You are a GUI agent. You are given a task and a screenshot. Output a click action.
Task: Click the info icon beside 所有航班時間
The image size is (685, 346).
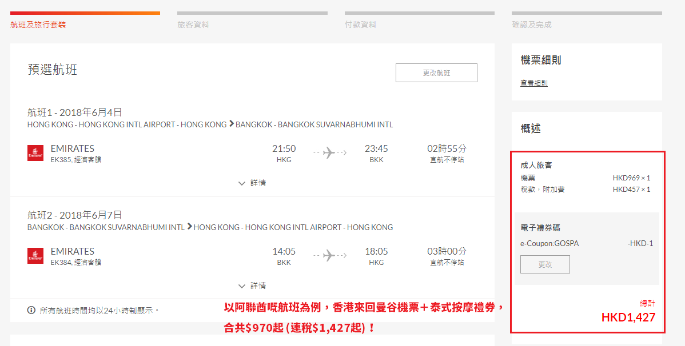pyautogui.click(x=31, y=310)
